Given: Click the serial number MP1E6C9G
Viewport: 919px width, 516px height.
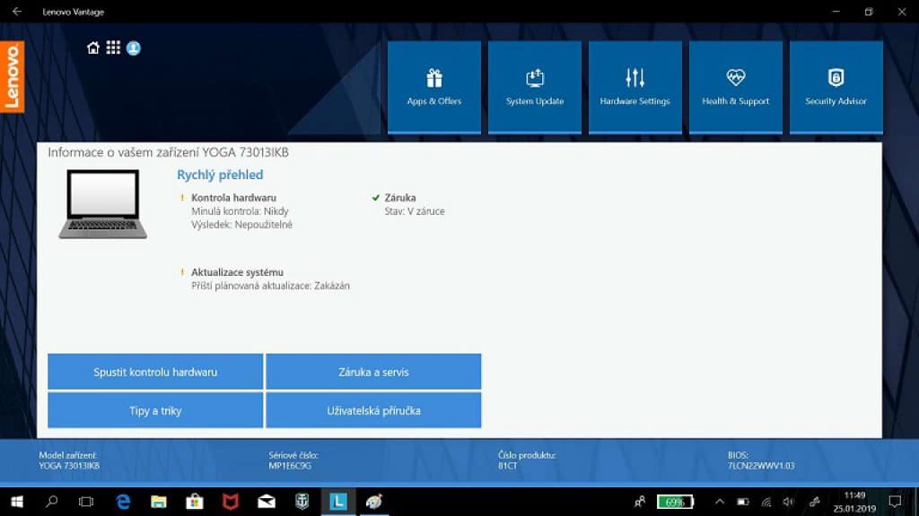Looking at the screenshot, I should click(x=290, y=466).
